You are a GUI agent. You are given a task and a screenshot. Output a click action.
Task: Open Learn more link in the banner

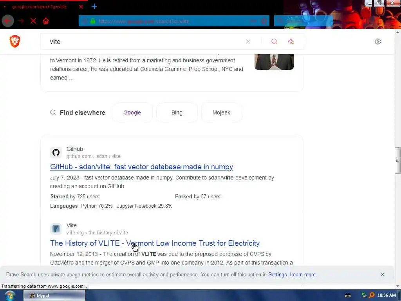pyautogui.click(x=303, y=275)
